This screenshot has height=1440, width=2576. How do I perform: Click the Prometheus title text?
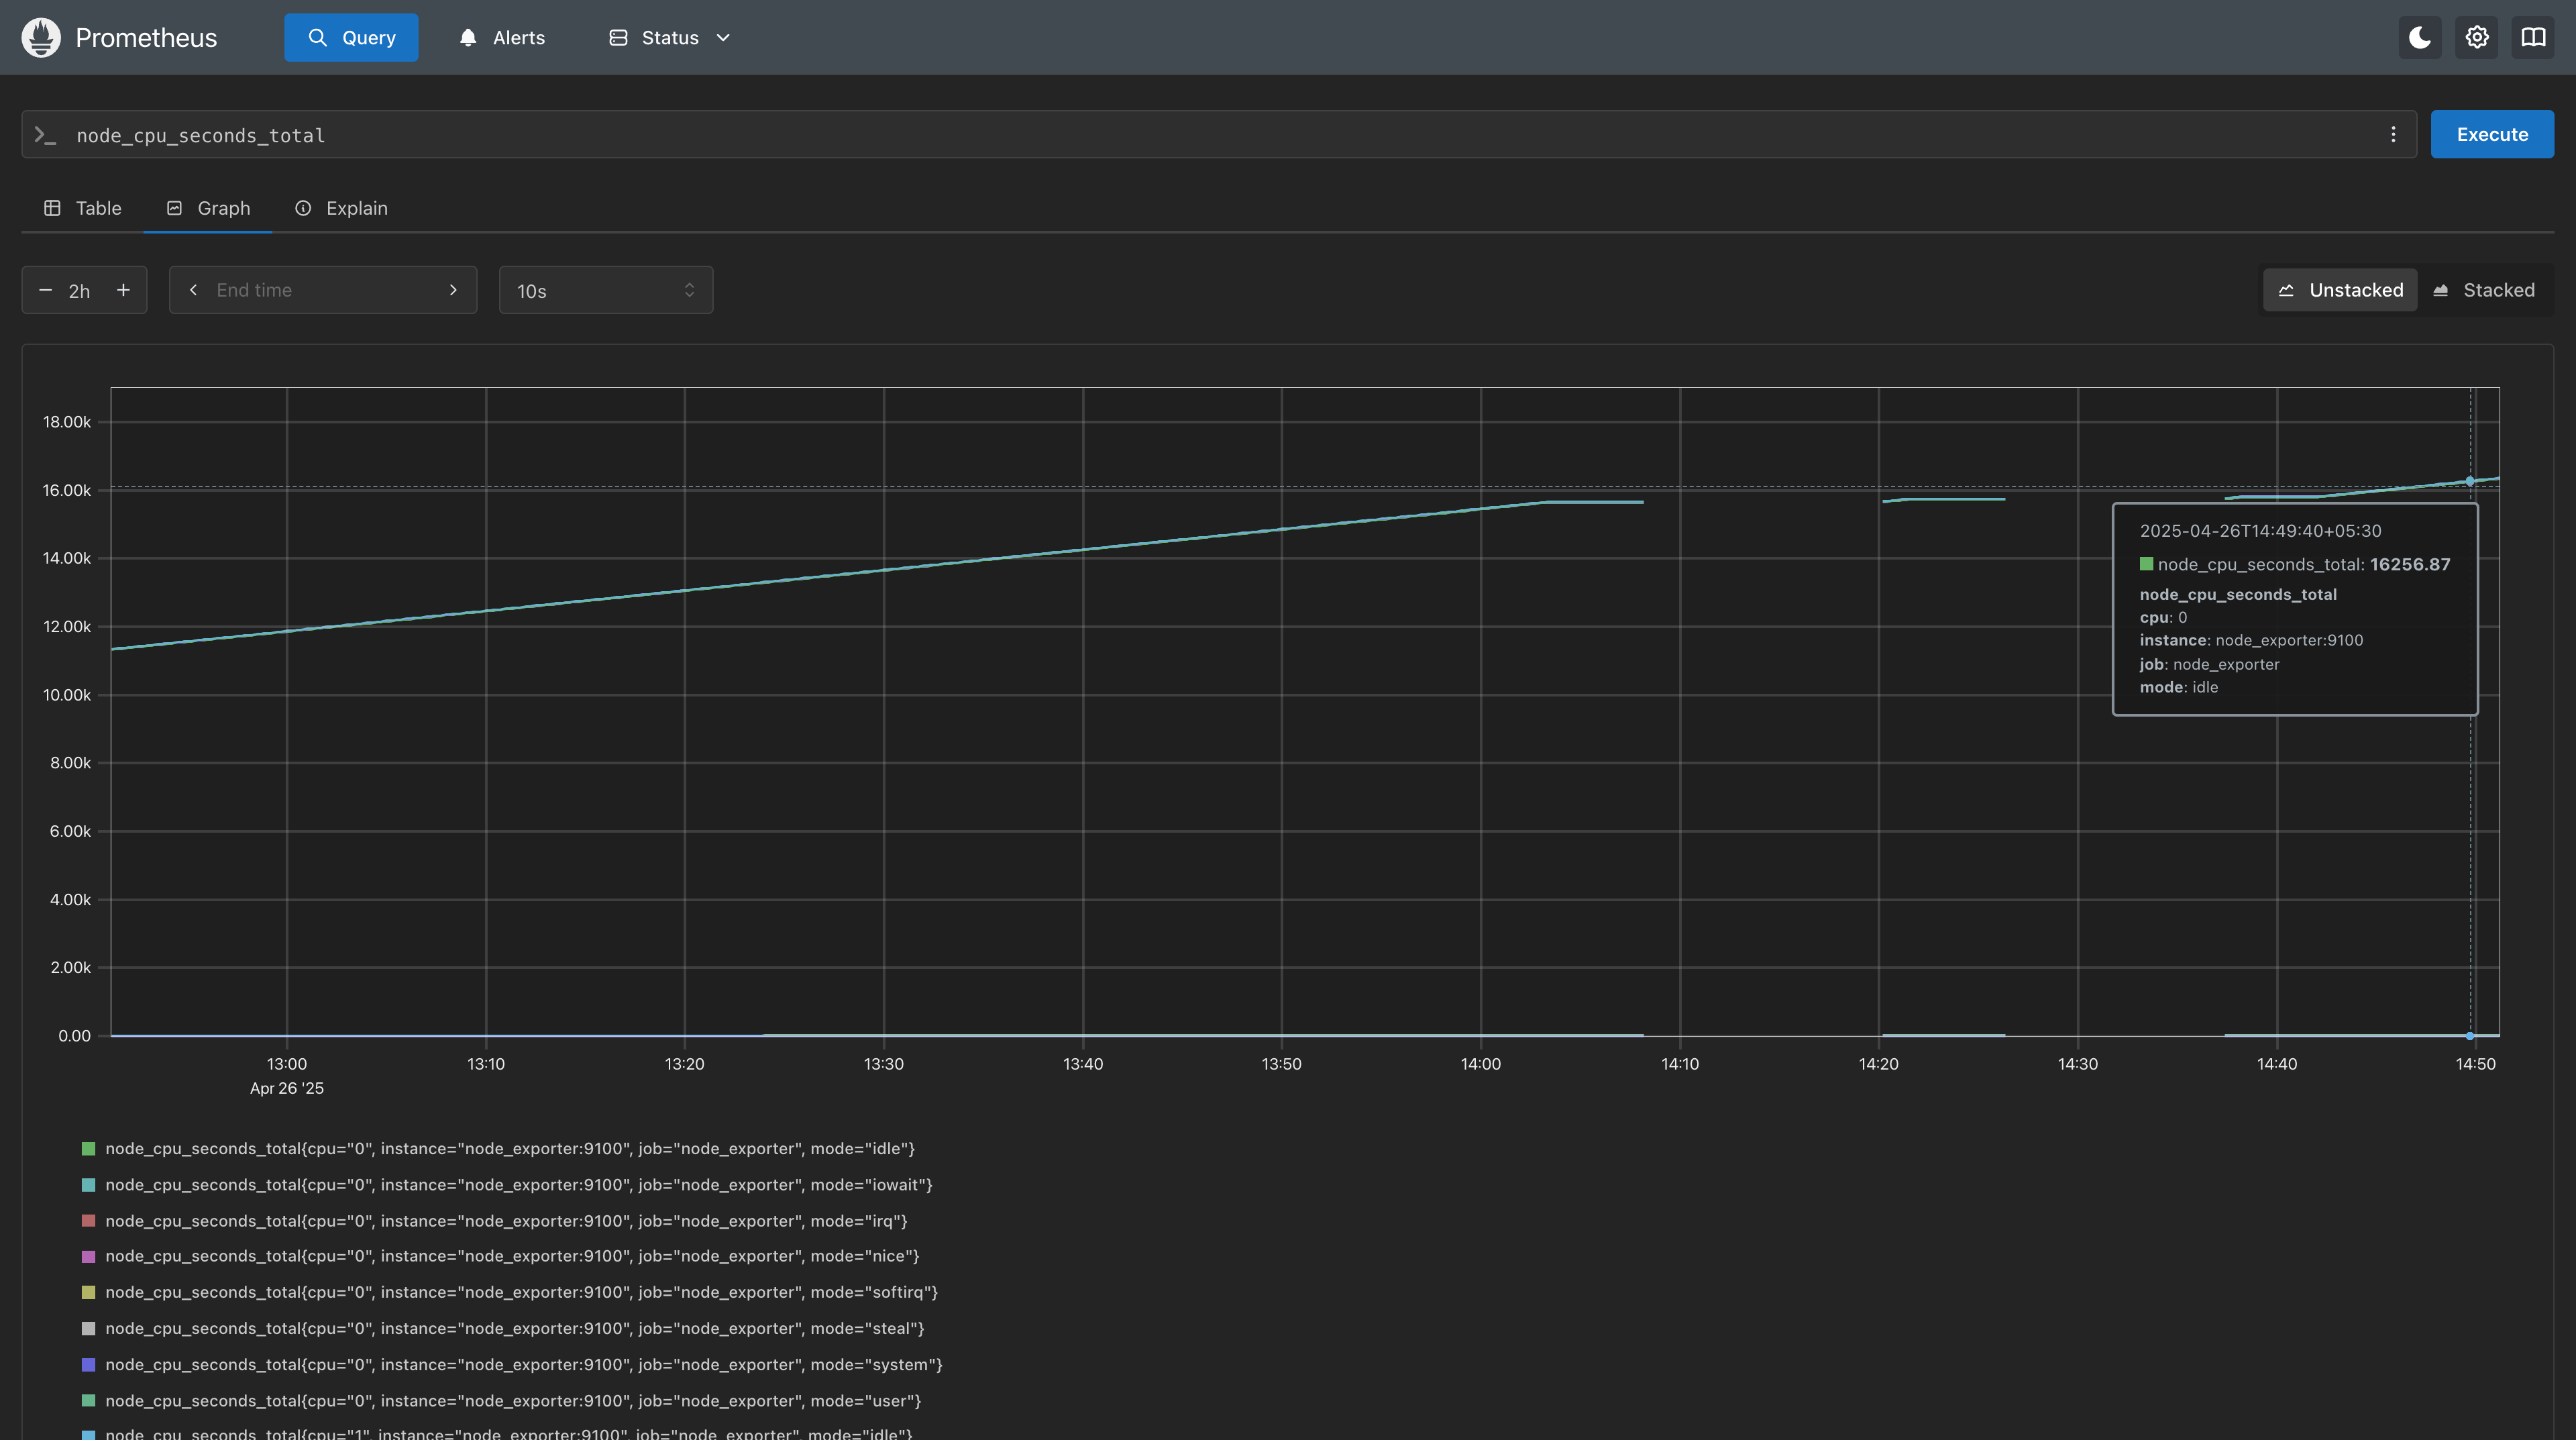point(146,38)
